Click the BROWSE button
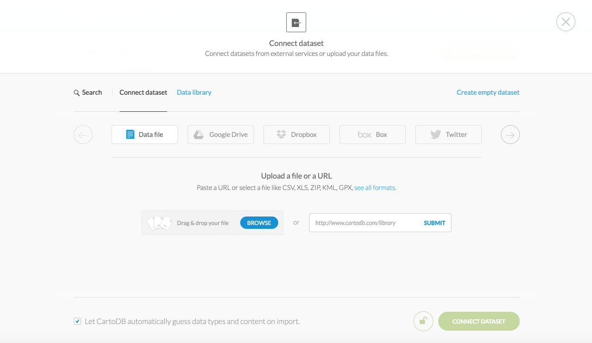Viewport: 592px width, 343px height. pyautogui.click(x=259, y=223)
